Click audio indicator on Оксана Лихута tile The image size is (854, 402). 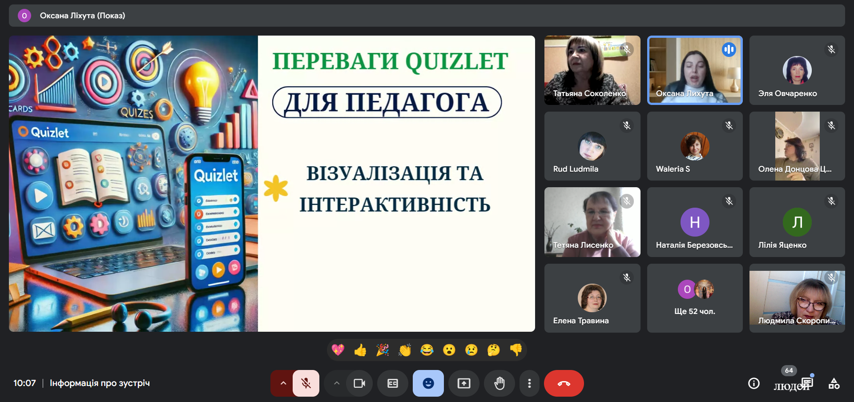coord(729,49)
